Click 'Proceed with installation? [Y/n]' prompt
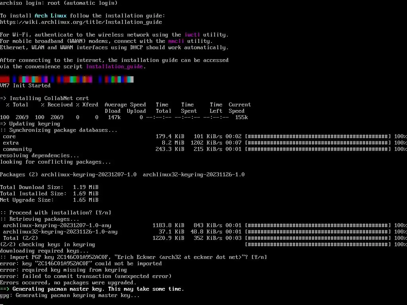 pos(56,213)
